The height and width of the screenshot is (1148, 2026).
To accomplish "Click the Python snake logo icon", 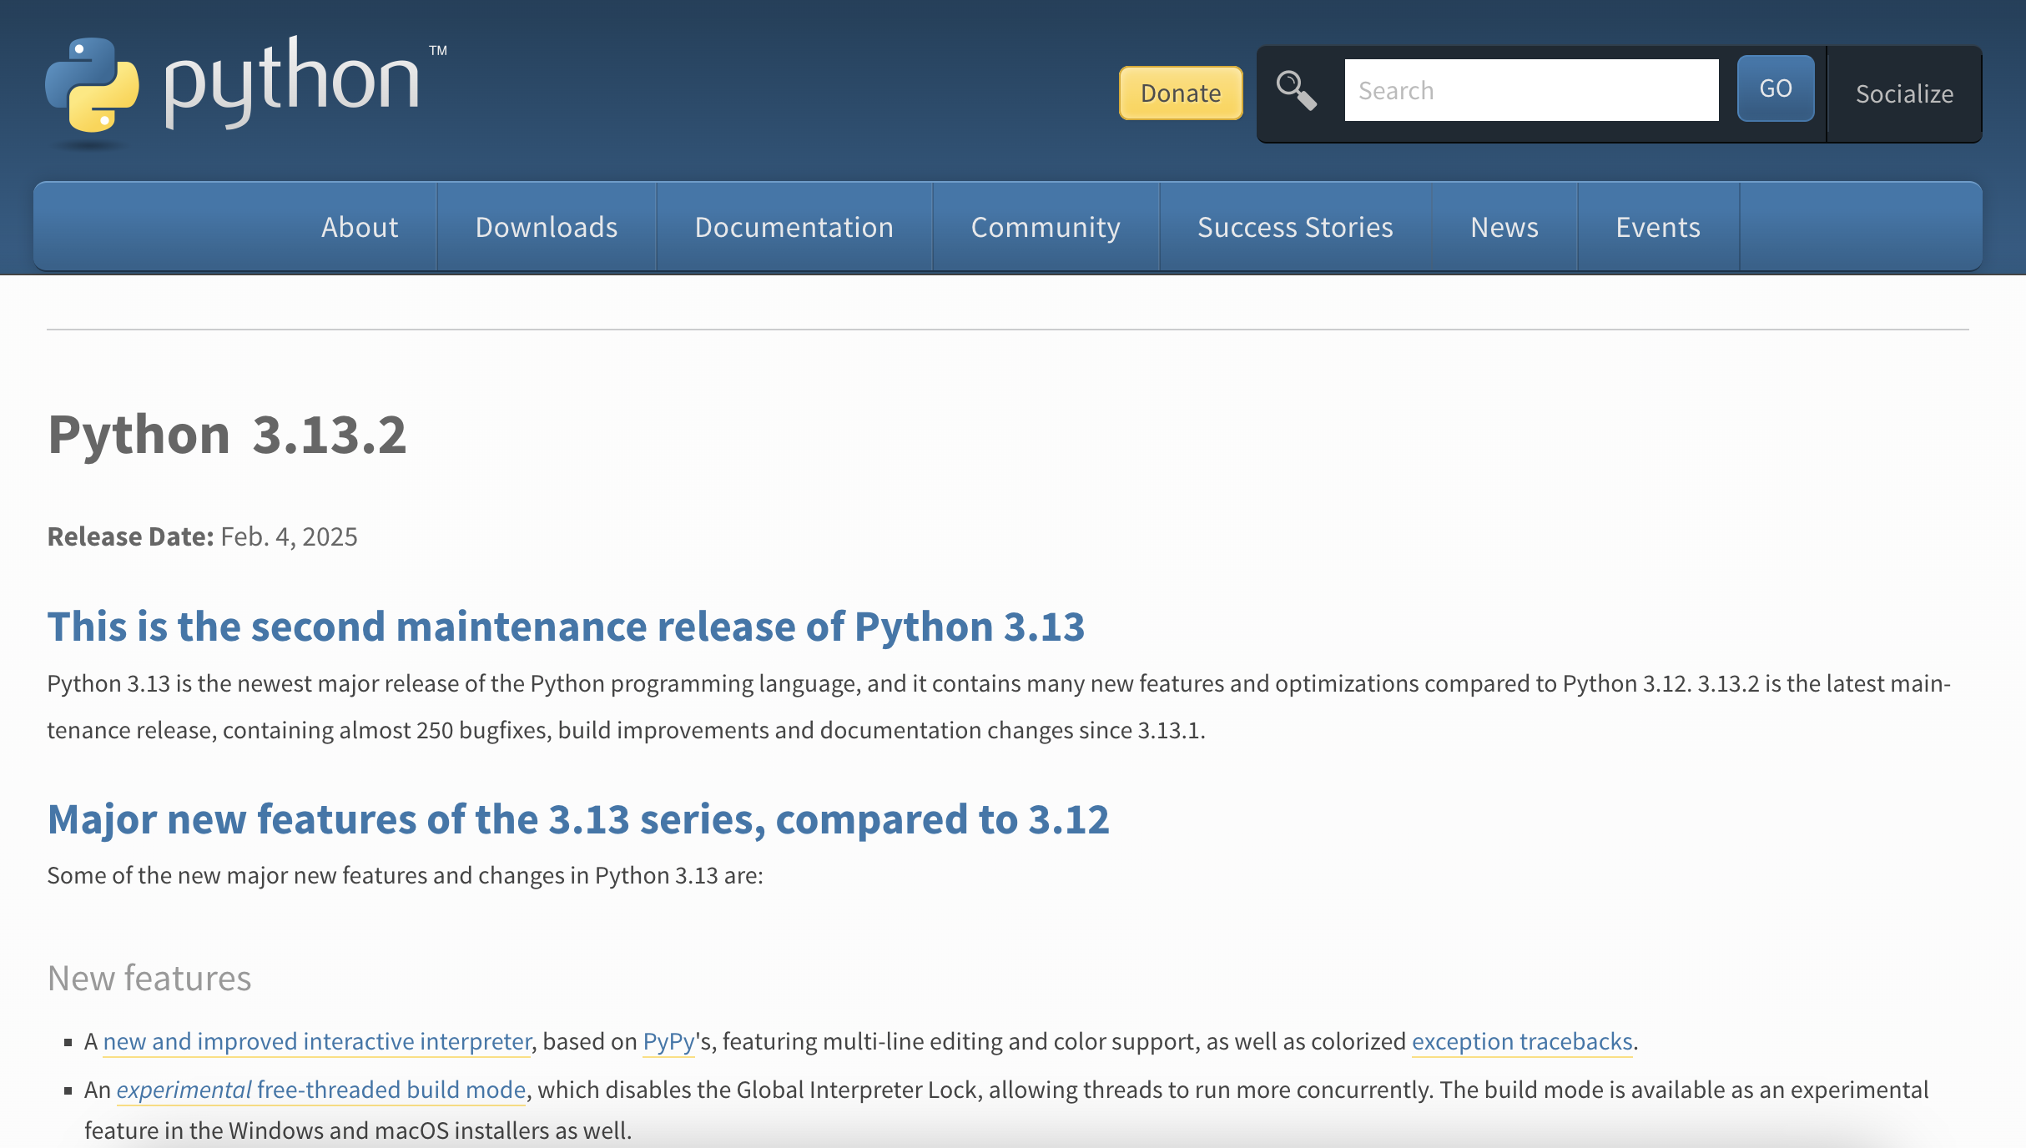I will click(92, 86).
